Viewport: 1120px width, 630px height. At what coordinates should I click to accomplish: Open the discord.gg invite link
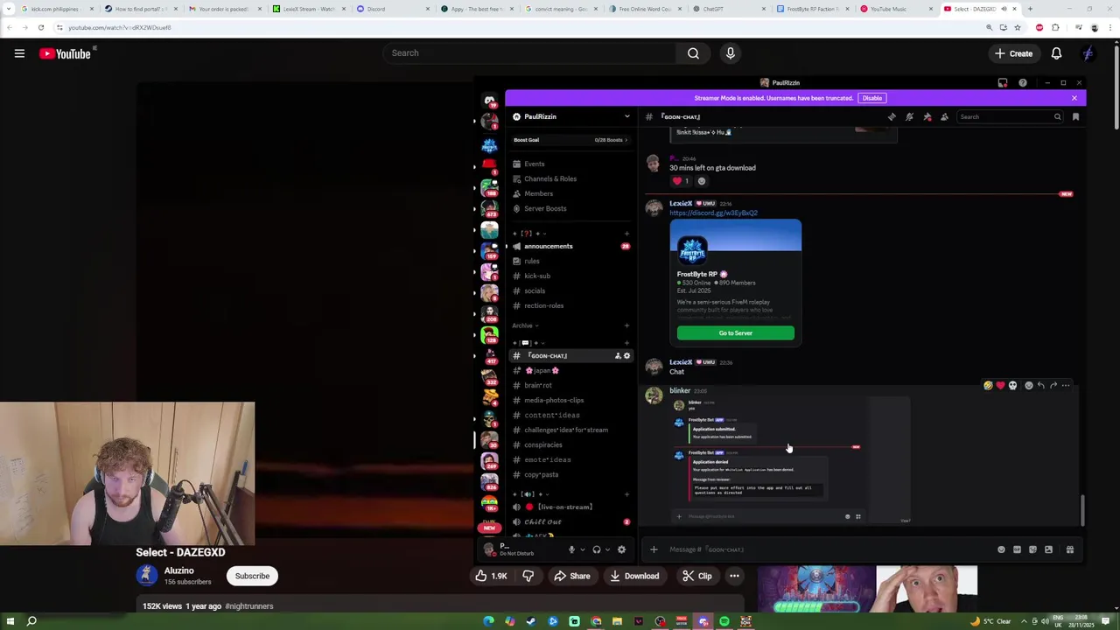coord(713,213)
